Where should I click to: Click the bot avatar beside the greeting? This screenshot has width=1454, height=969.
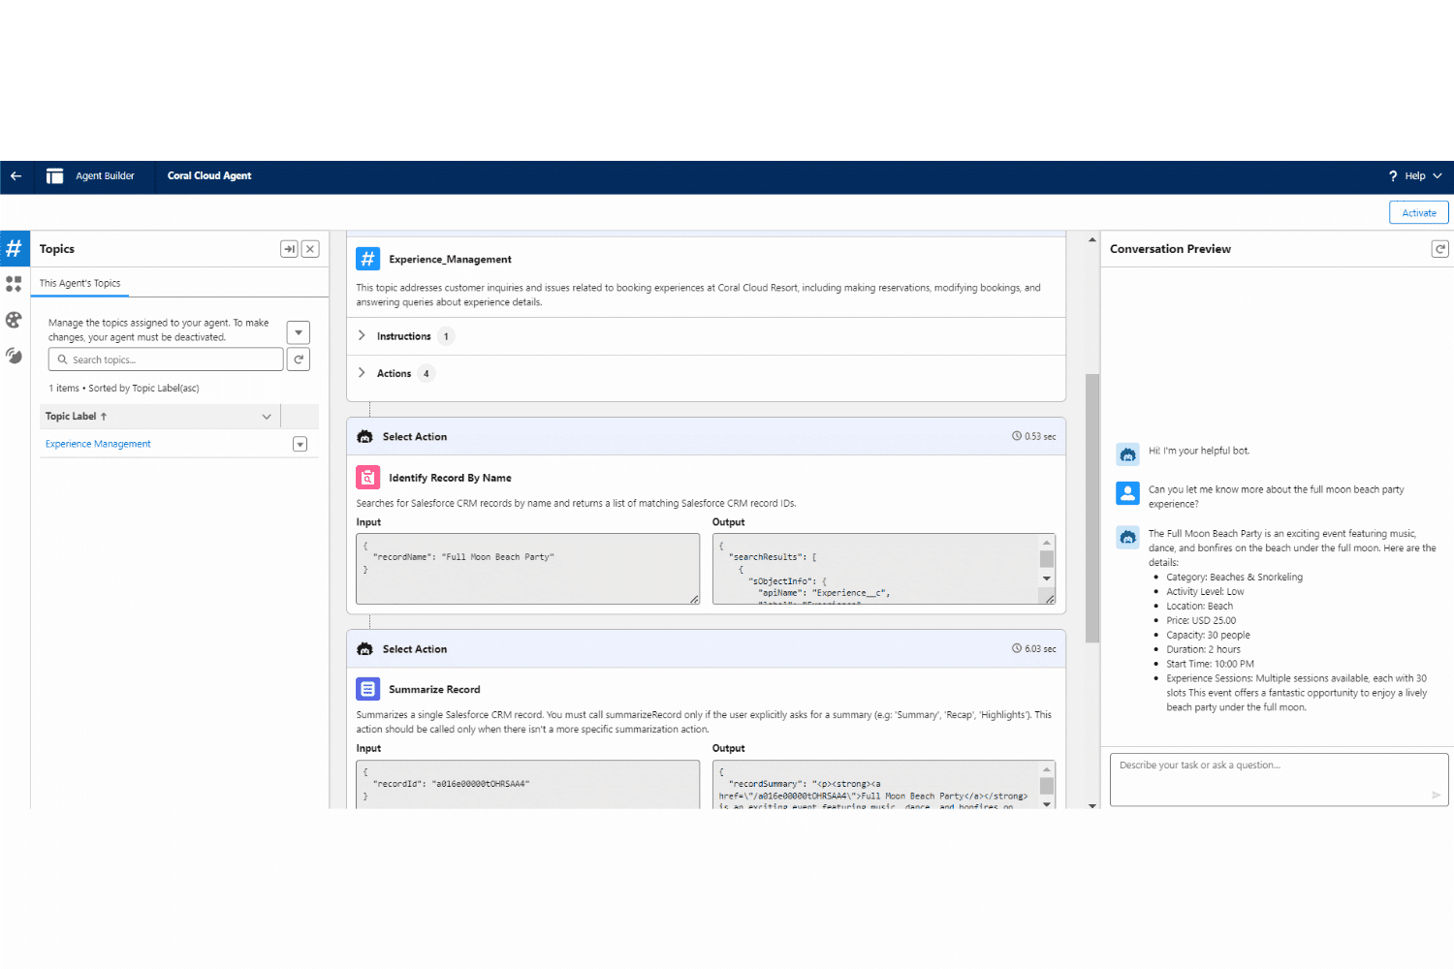pos(1127,453)
